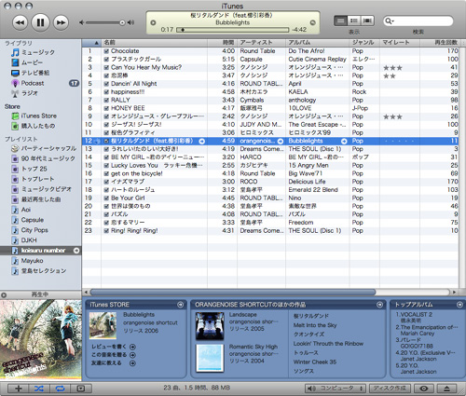Sort by the アルバム column header

(318, 43)
